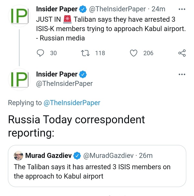Open the Murad Gazdiev display name
The image size is (194, 196).
coord(48,156)
